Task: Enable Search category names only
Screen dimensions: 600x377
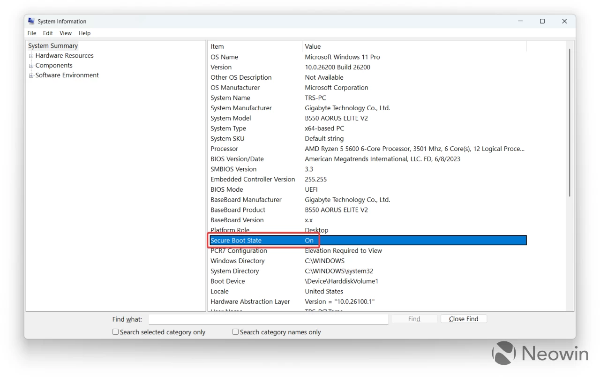Action: tap(235, 332)
